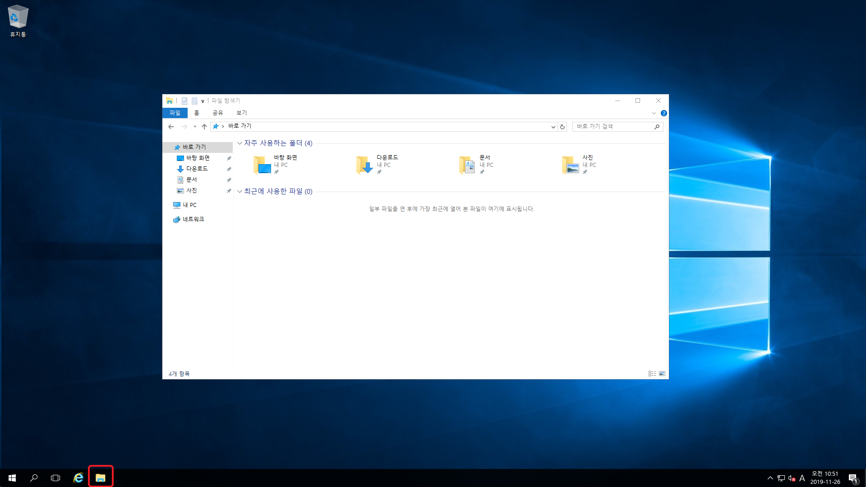Click the New folder quick access icon
Image resolution: width=866 pixels, height=487 pixels.
click(194, 101)
